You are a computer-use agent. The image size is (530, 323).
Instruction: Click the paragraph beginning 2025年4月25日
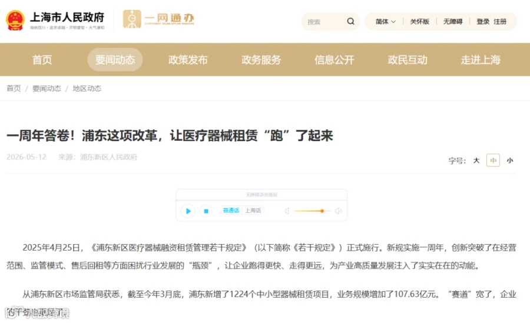261,257
